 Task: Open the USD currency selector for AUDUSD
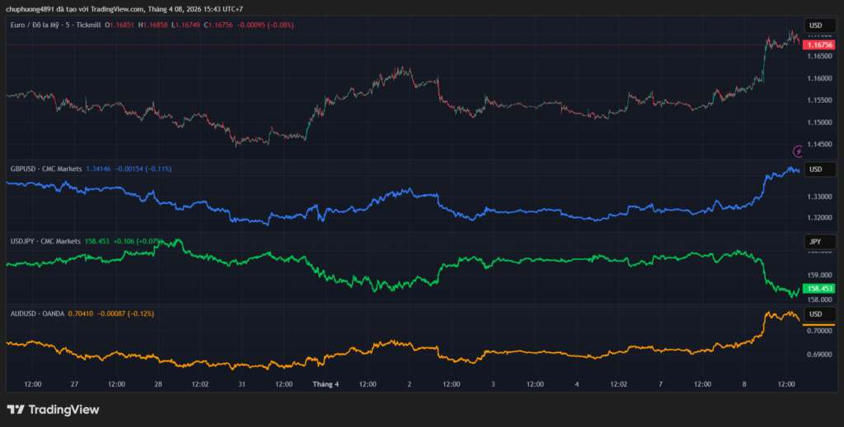click(x=818, y=314)
